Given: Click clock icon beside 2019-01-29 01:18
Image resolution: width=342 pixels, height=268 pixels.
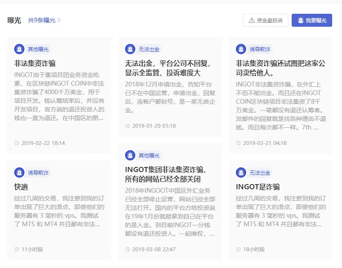Looking at the screenshot, I should coord(128,126).
